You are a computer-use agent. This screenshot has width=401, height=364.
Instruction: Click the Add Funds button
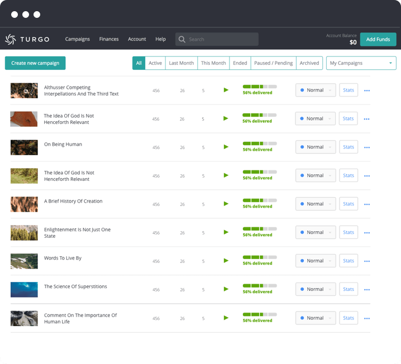(378, 39)
